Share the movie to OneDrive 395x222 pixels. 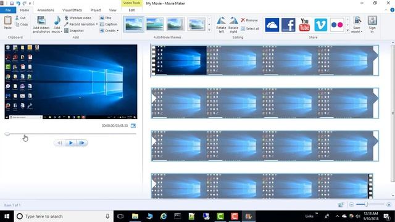coord(272,25)
